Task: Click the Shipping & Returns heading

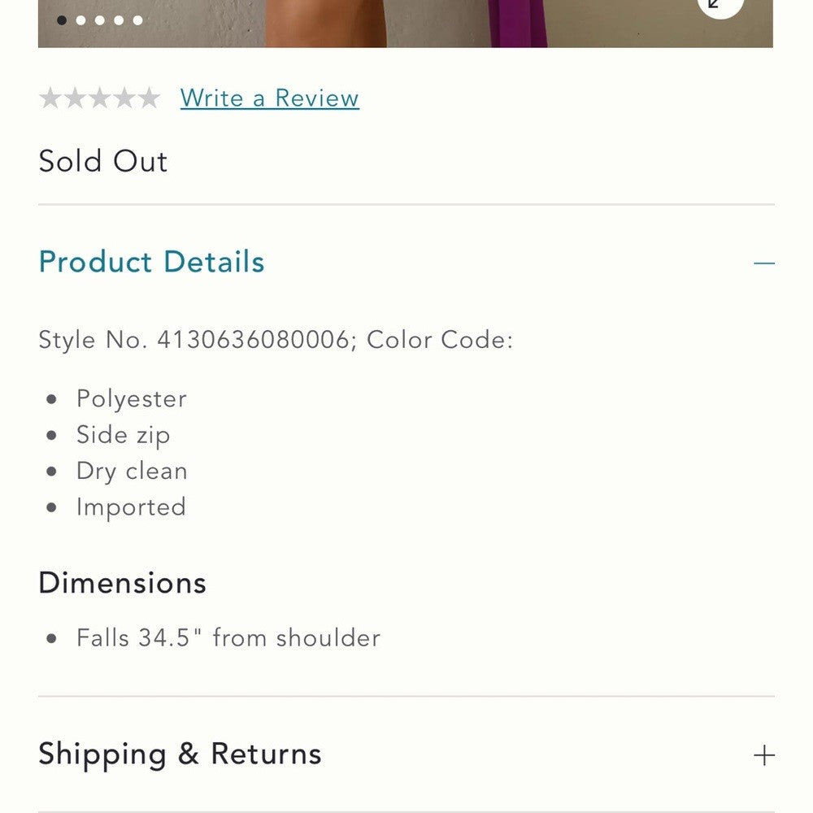Action: pyautogui.click(x=180, y=754)
